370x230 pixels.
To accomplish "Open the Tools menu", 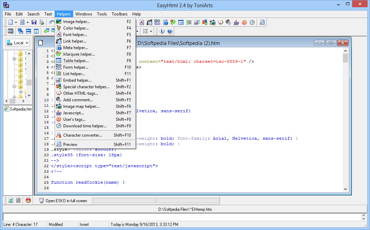I will tap(102, 14).
